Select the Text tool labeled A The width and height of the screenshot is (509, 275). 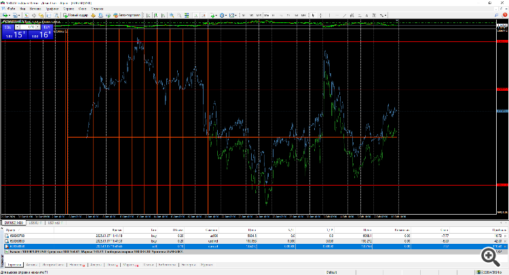coord(366,15)
